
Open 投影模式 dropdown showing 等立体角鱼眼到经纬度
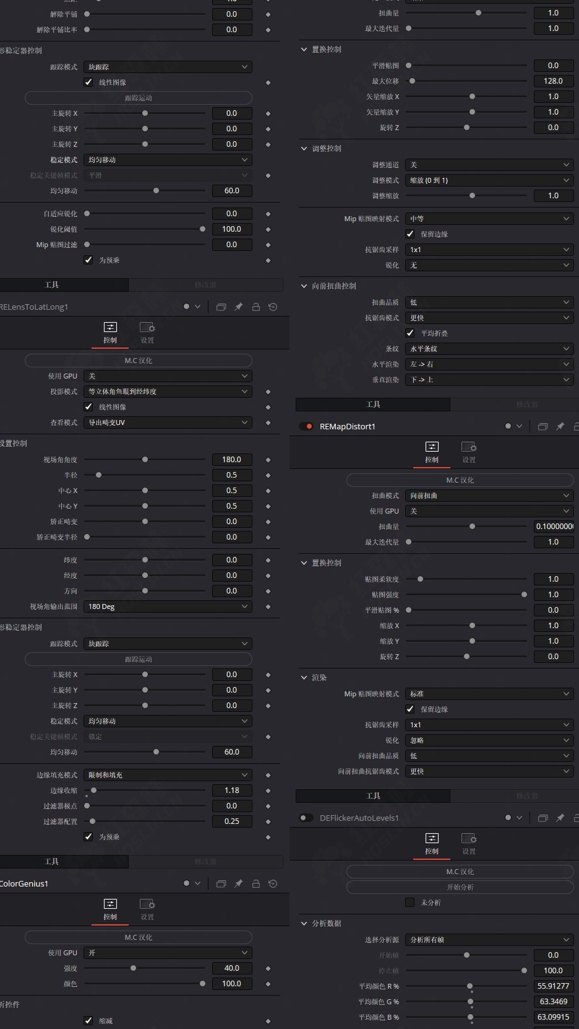pyautogui.click(x=168, y=392)
